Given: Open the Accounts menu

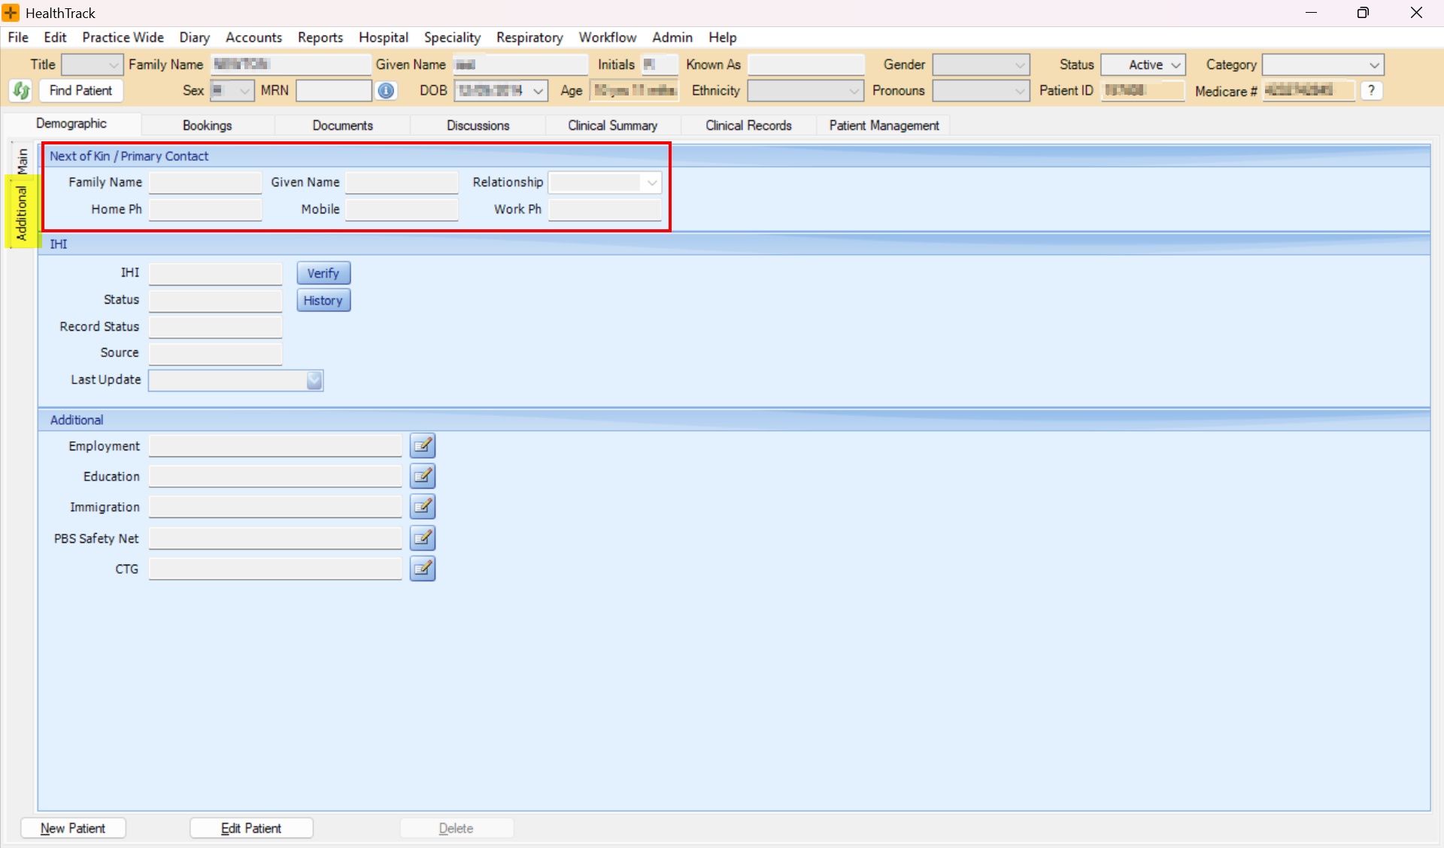Looking at the screenshot, I should [253, 38].
